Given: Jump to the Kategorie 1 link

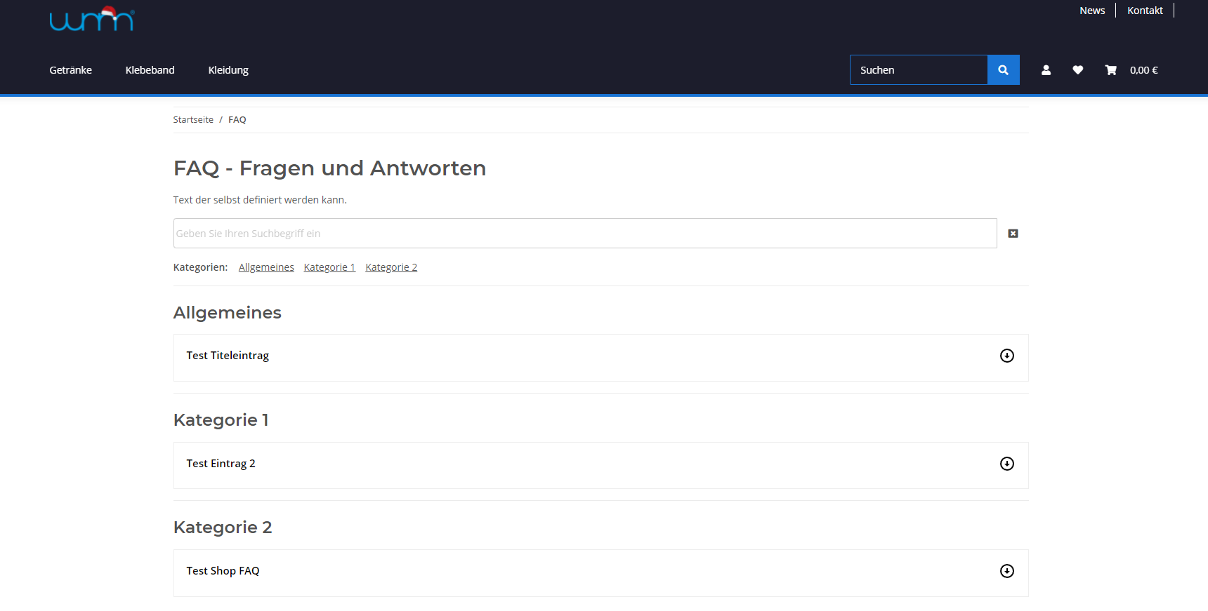Looking at the screenshot, I should (x=329, y=267).
